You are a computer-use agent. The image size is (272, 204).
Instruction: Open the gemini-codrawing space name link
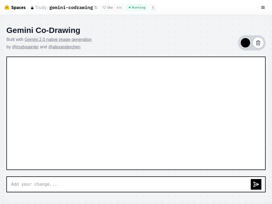(x=71, y=7)
